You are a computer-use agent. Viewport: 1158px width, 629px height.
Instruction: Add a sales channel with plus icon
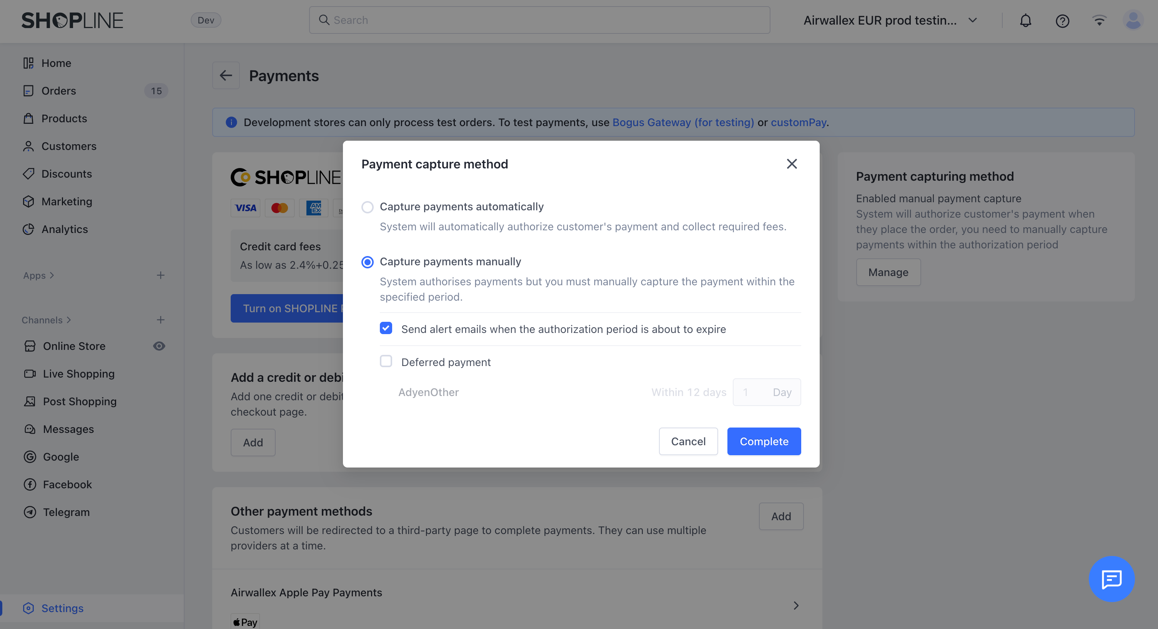(160, 319)
